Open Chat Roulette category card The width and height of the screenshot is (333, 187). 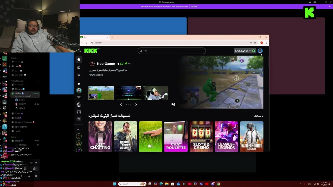tap(176, 136)
